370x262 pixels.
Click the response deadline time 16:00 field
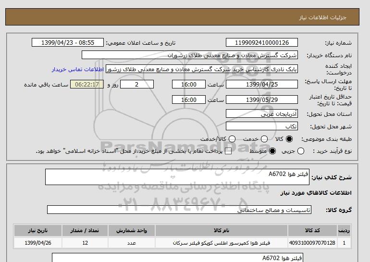tap(189, 84)
